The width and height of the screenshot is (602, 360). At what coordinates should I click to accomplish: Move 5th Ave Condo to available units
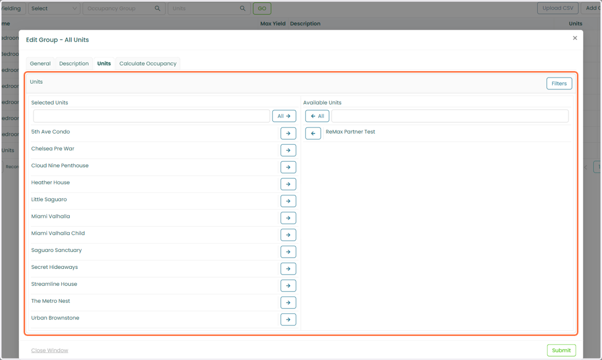pyautogui.click(x=288, y=133)
